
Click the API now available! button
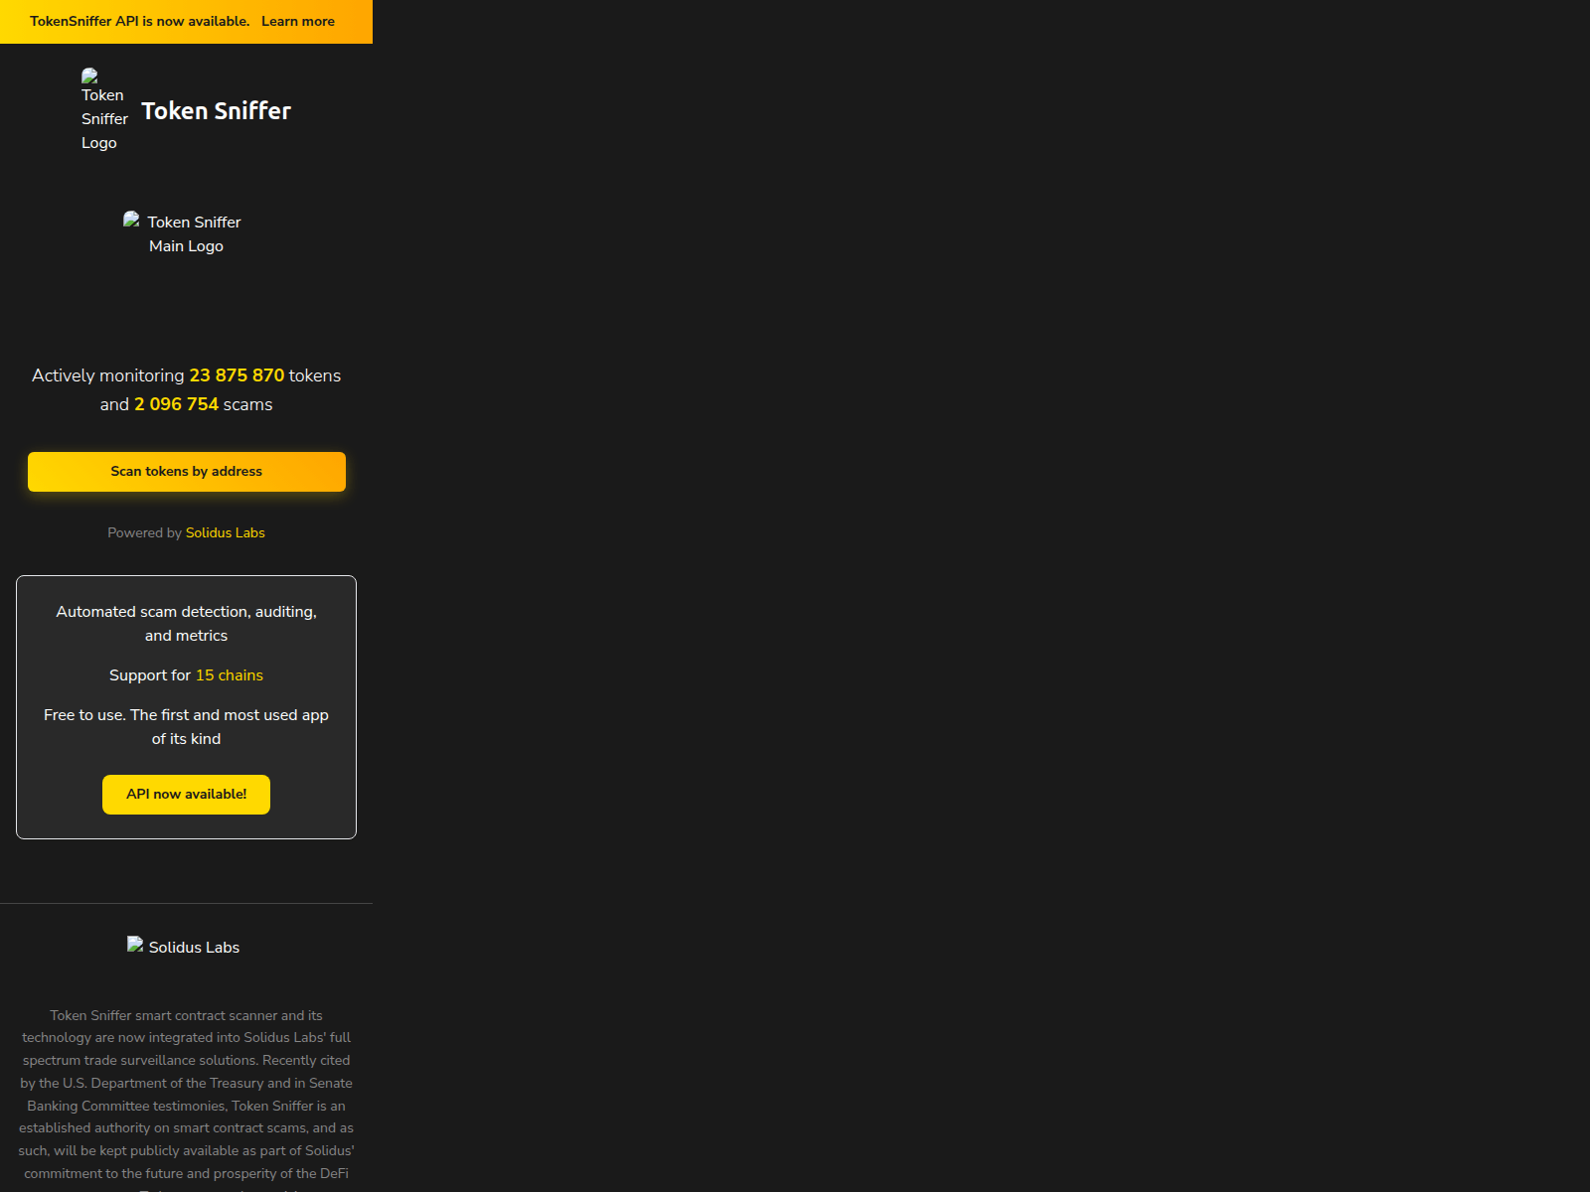pyautogui.click(x=186, y=795)
